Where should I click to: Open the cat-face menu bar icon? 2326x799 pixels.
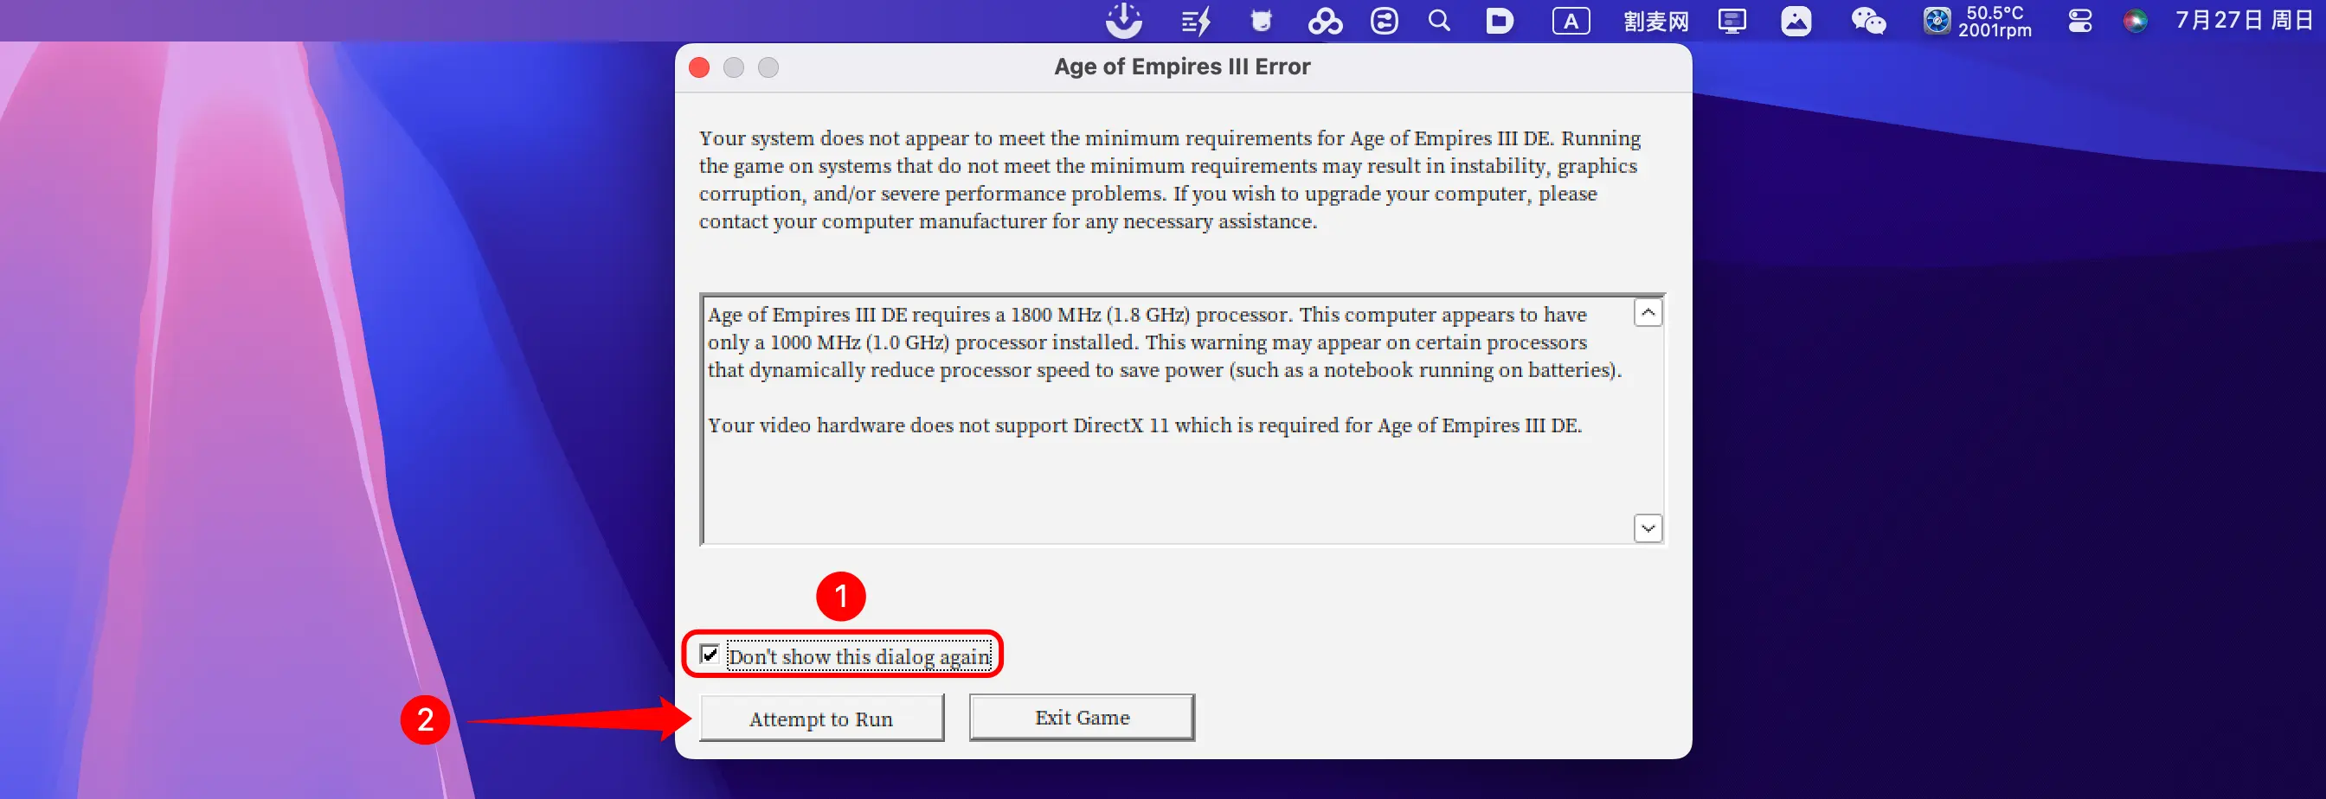click(x=1262, y=21)
